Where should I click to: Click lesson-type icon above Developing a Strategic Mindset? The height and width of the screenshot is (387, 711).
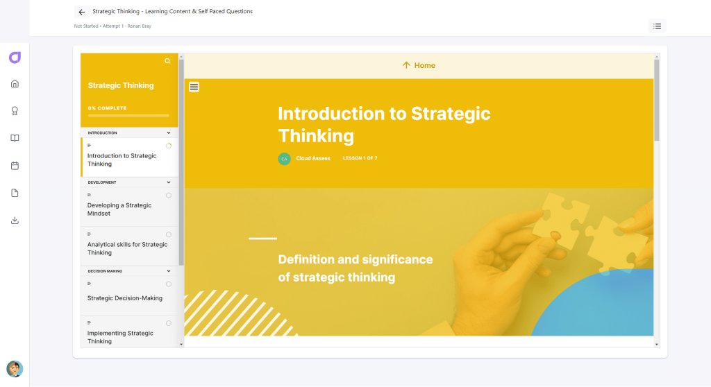[x=90, y=195]
